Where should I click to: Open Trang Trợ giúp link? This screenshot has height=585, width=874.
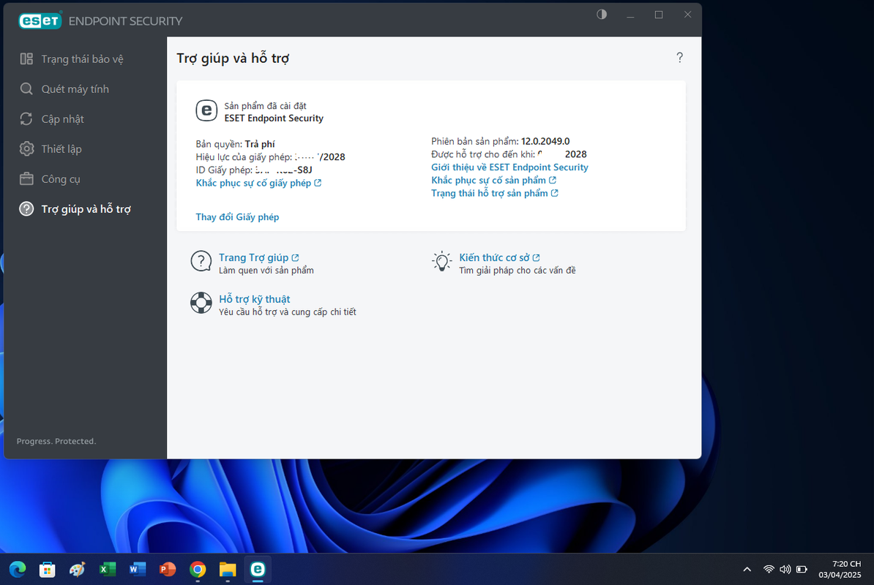point(258,257)
